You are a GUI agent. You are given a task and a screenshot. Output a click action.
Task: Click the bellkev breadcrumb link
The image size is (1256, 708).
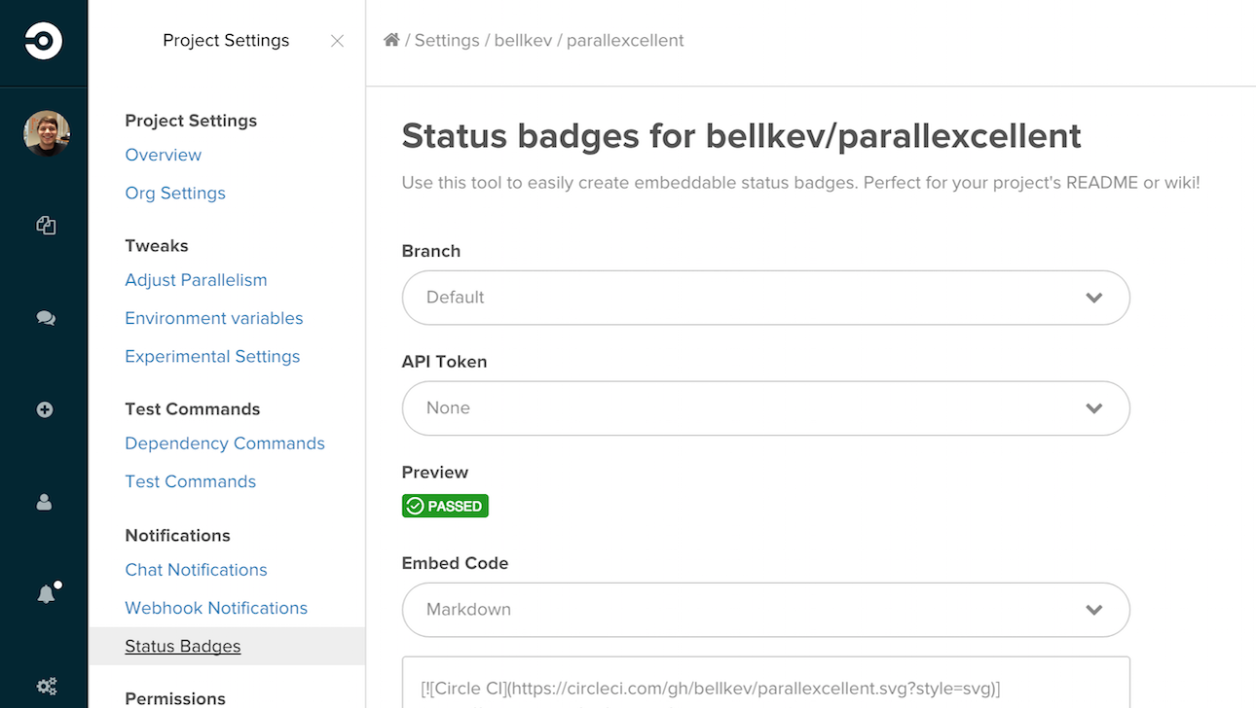tap(523, 41)
